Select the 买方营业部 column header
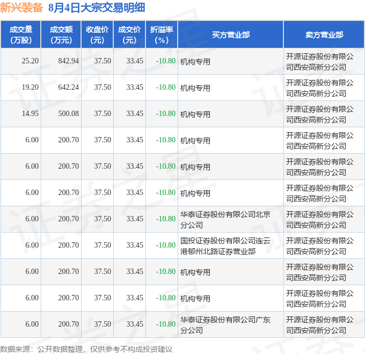 pos(231,35)
